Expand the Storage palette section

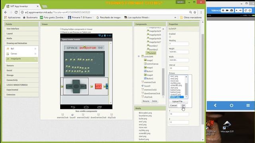[x=22, y=75]
